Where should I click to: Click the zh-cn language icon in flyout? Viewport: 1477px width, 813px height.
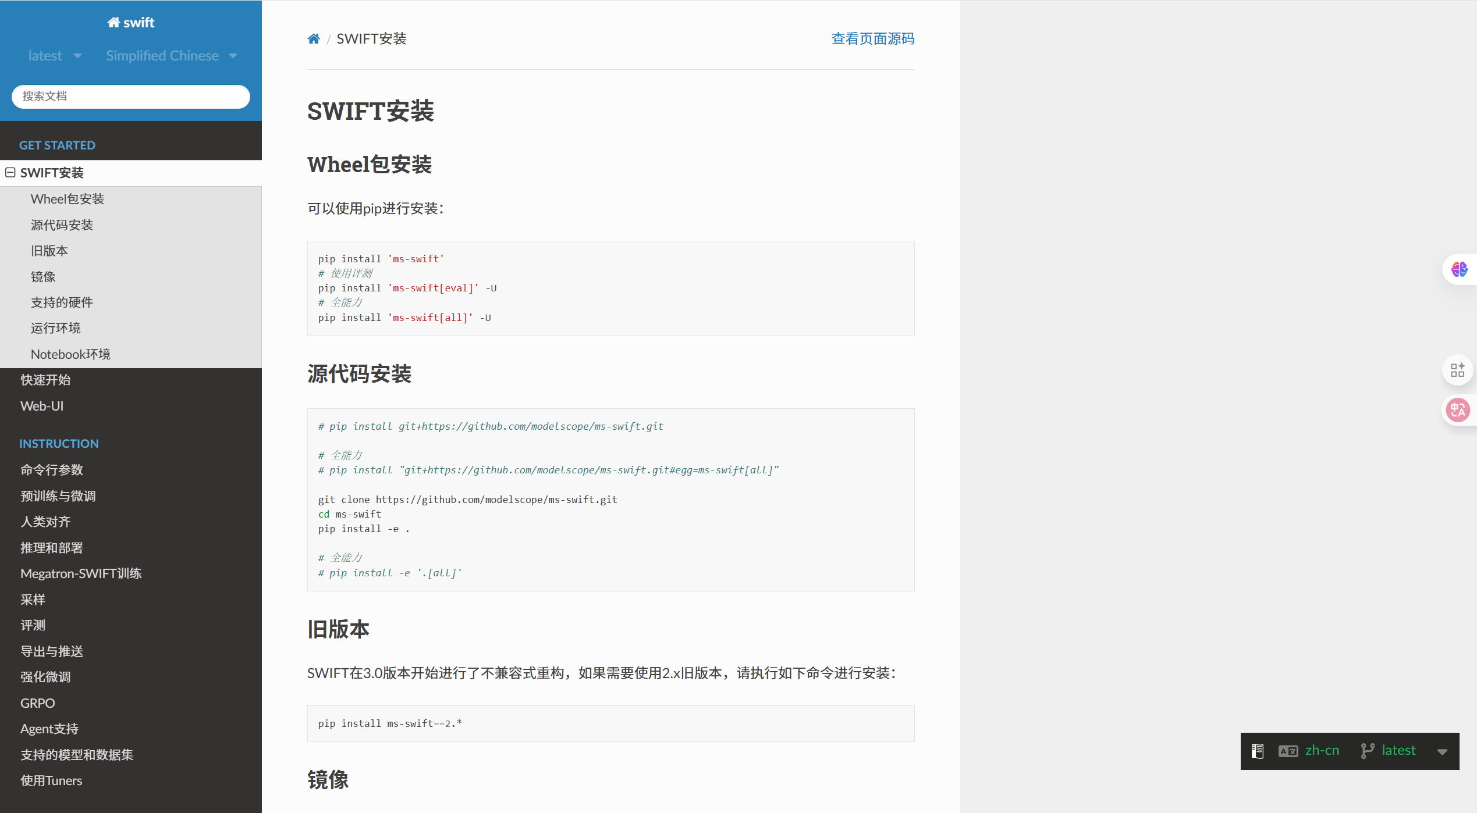click(1288, 751)
